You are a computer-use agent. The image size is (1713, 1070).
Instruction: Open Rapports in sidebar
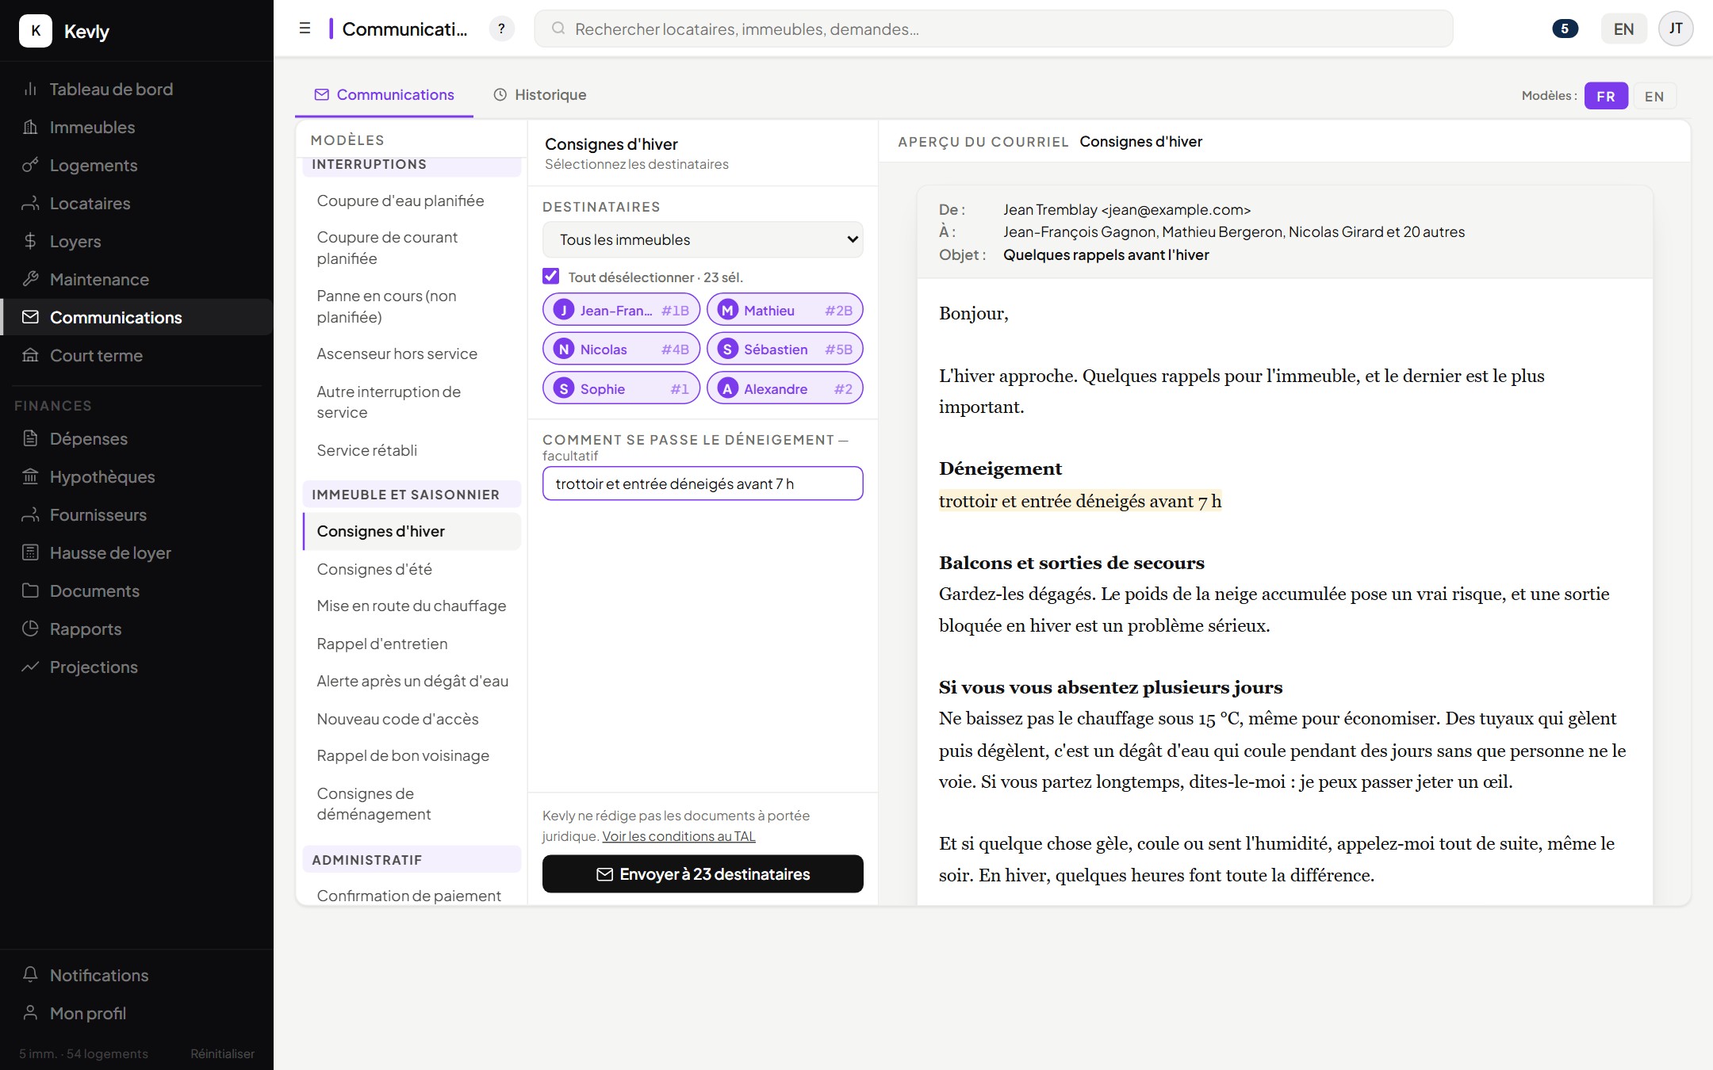(136, 629)
